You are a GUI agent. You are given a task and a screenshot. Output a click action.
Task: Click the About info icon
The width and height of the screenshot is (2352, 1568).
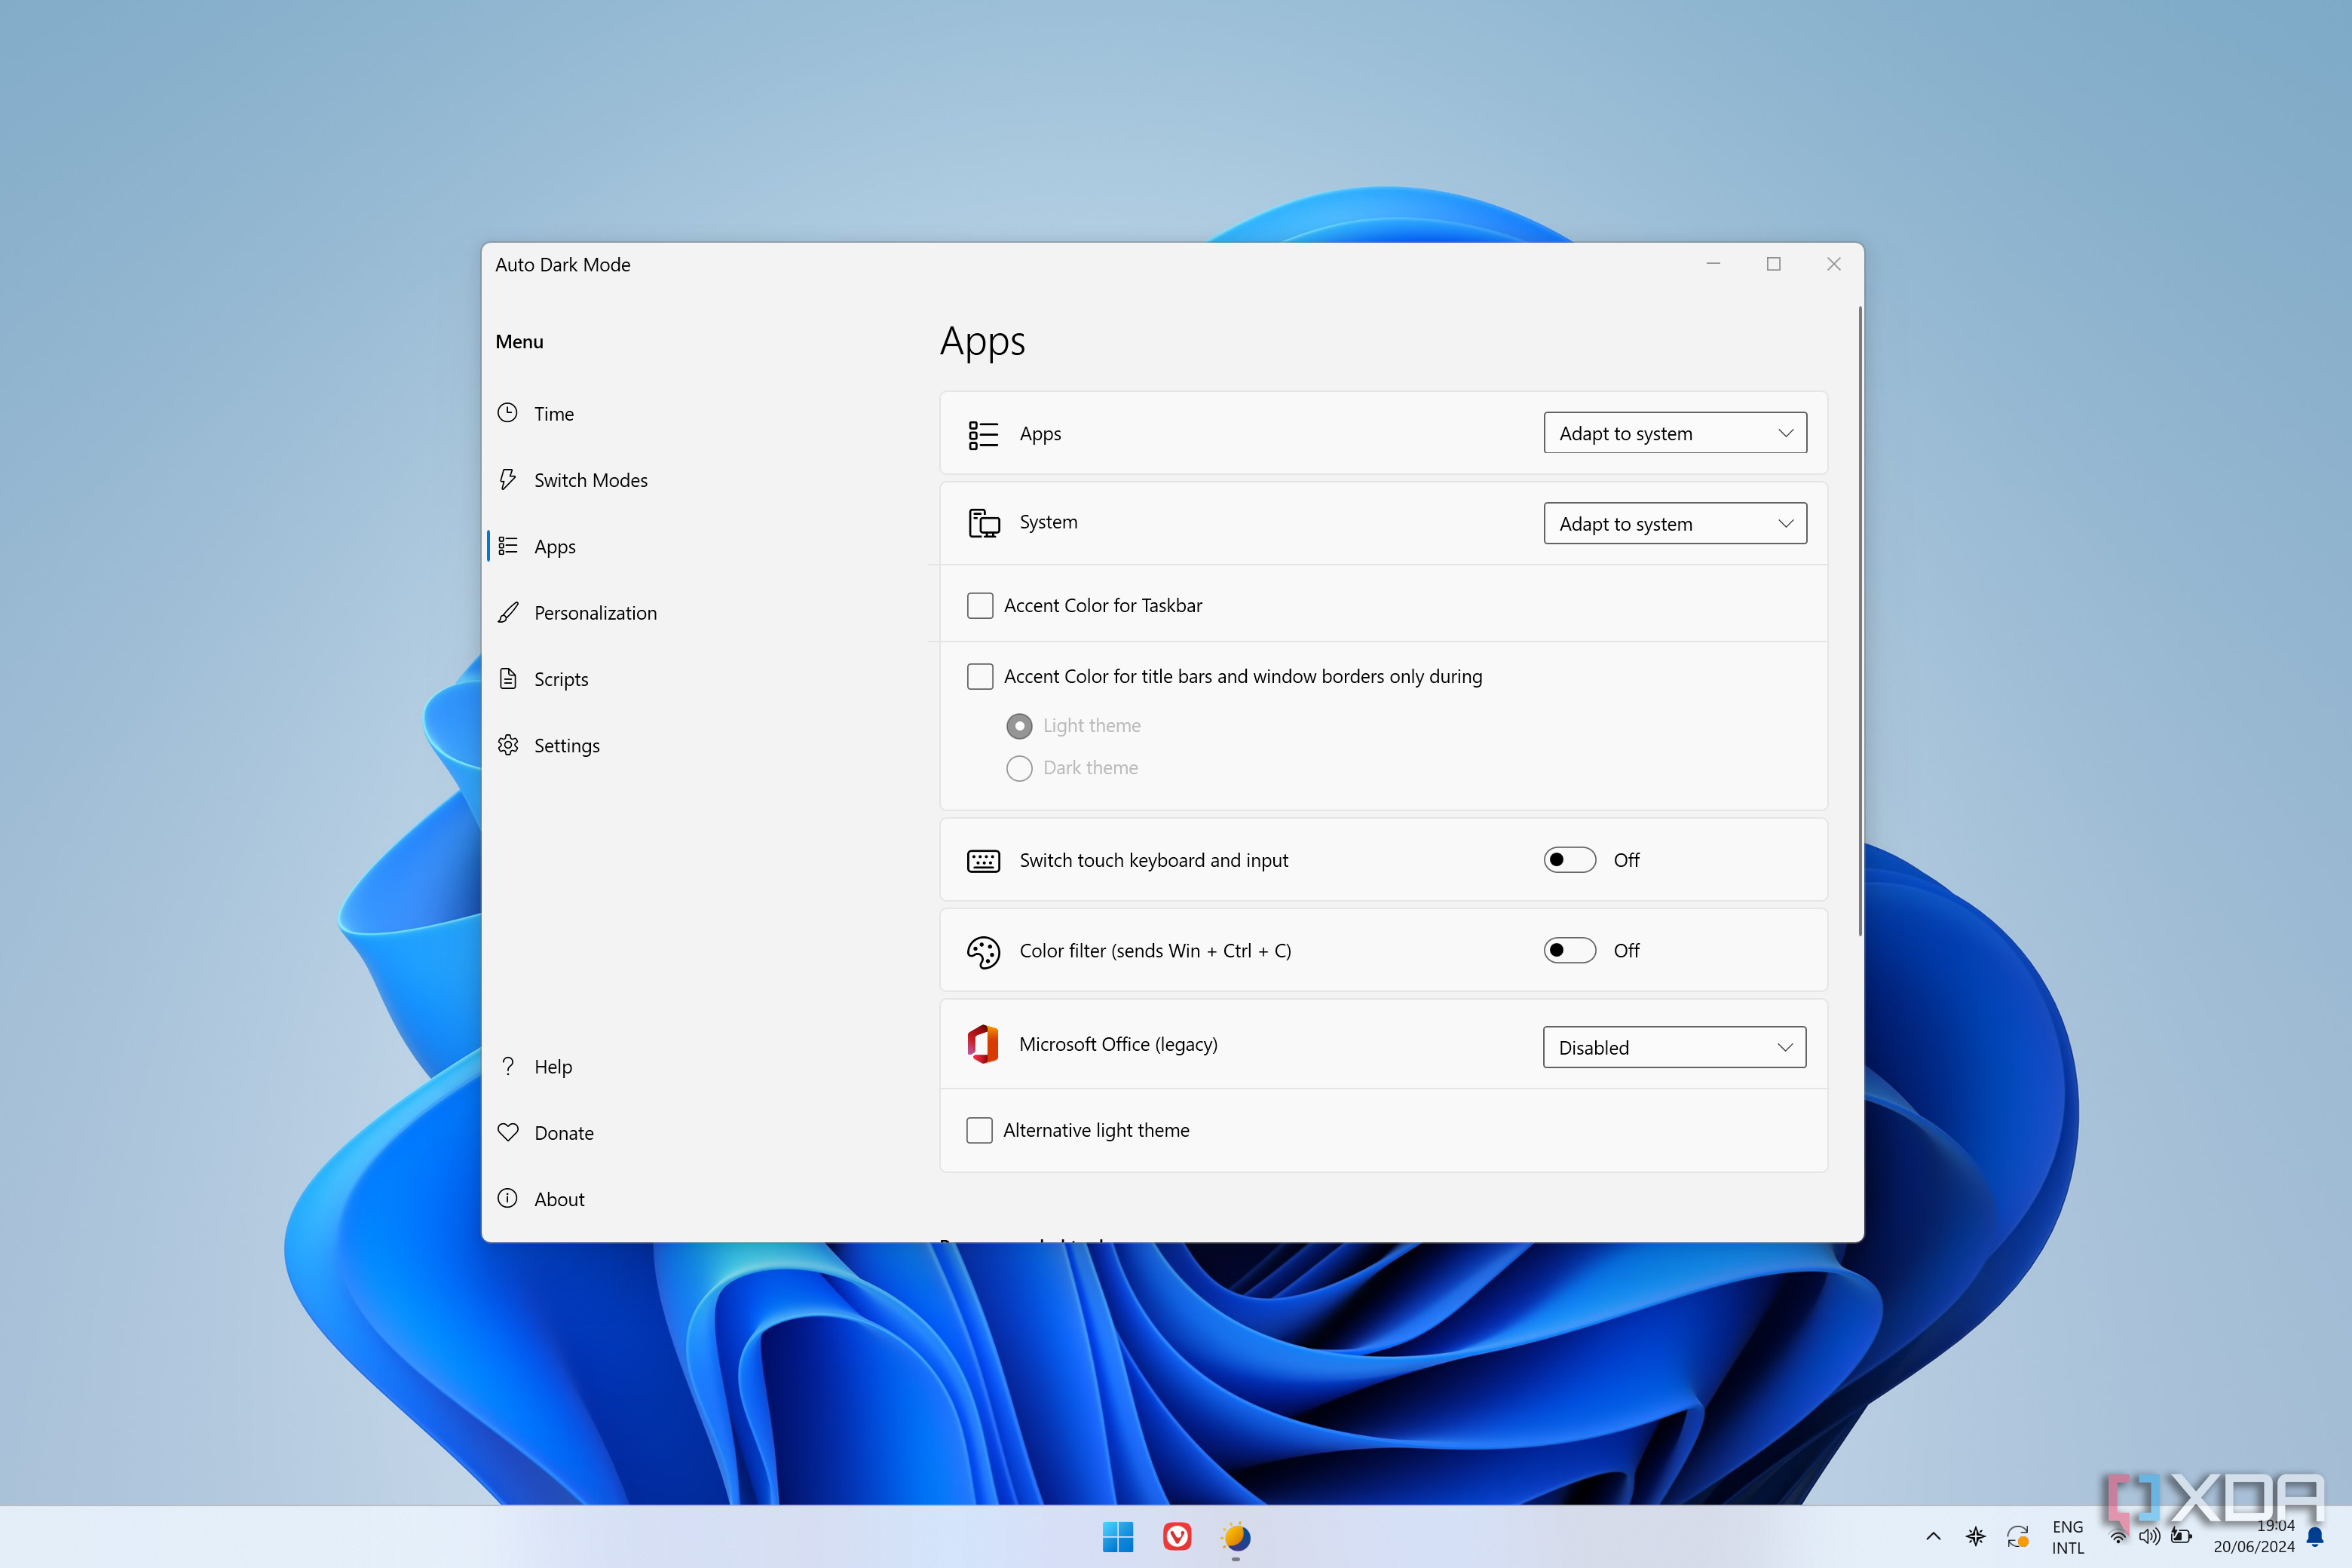pos(508,1198)
